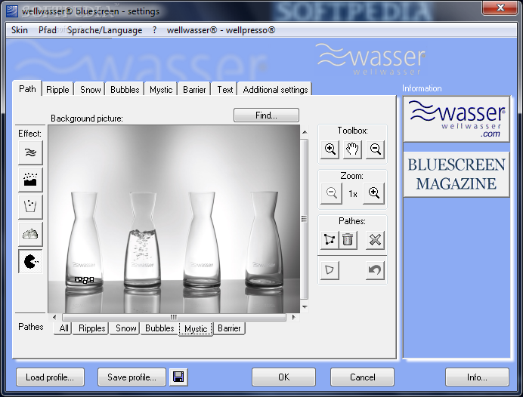Open the Bluescreen Magazine banner
The height and width of the screenshot is (397, 523).
[x=456, y=174]
